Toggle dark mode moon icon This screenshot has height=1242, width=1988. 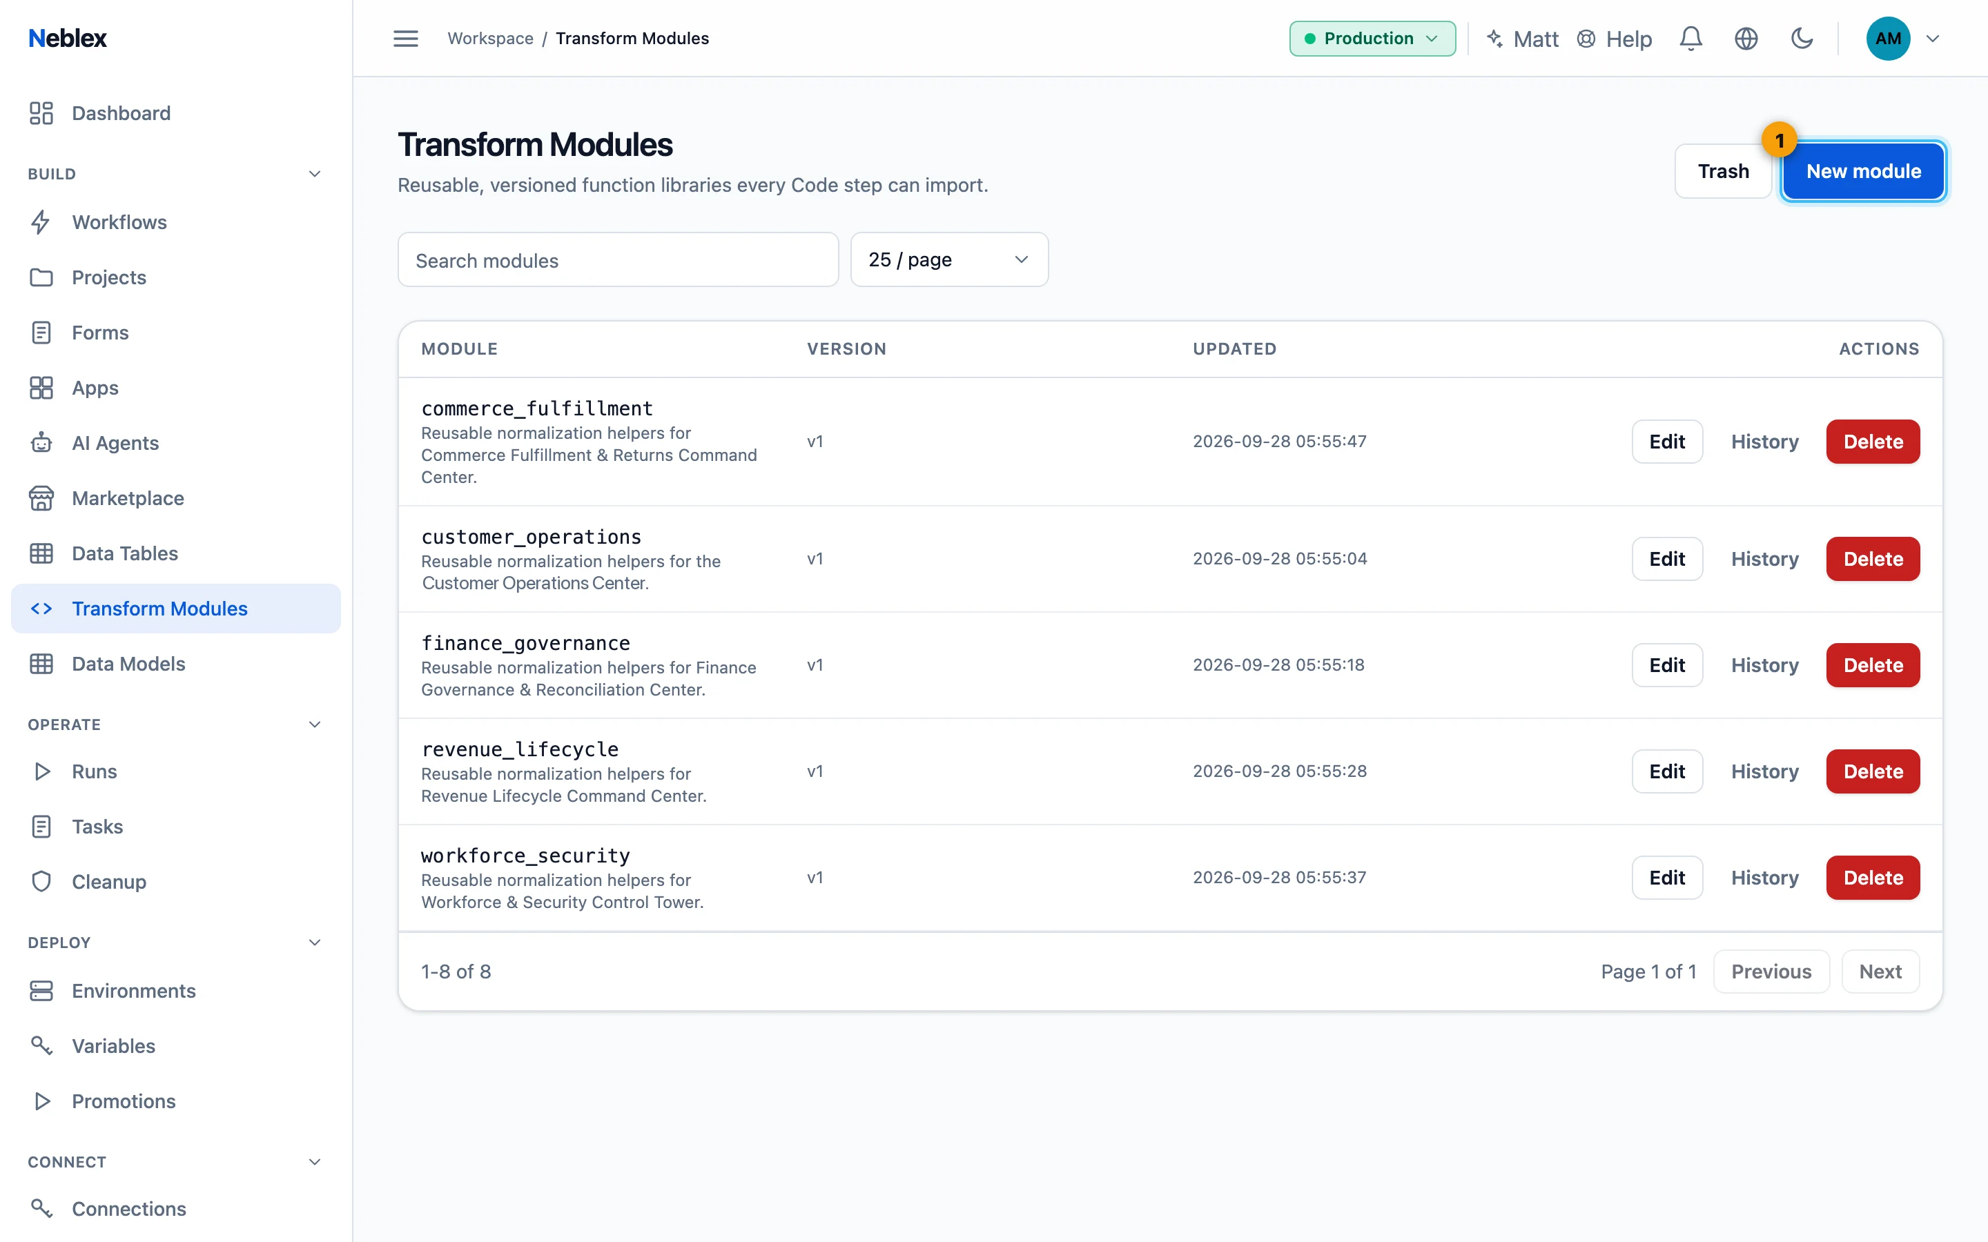tap(1802, 39)
